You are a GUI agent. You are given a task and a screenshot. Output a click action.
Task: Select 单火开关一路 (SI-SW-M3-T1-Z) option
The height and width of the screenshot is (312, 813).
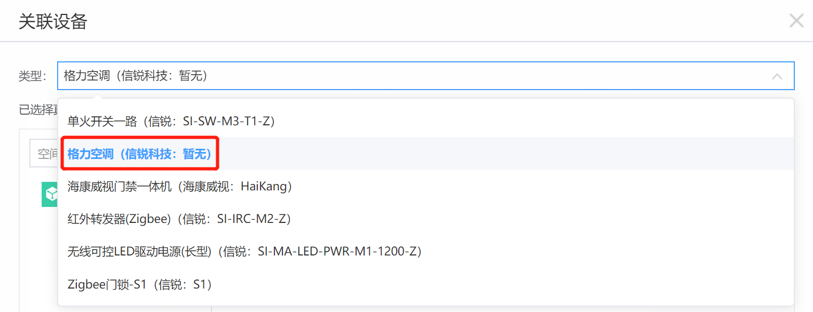tap(426, 121)
